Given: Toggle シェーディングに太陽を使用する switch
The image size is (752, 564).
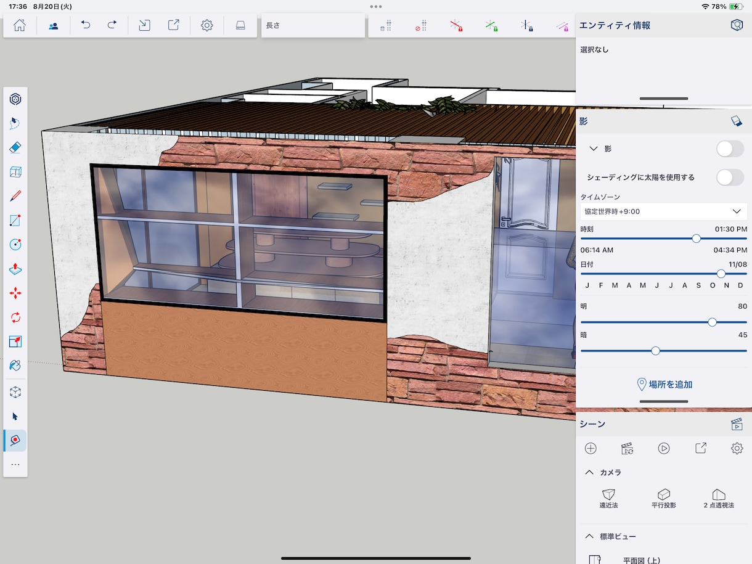Looking at the screenshot, I should (x=730, y=178).
